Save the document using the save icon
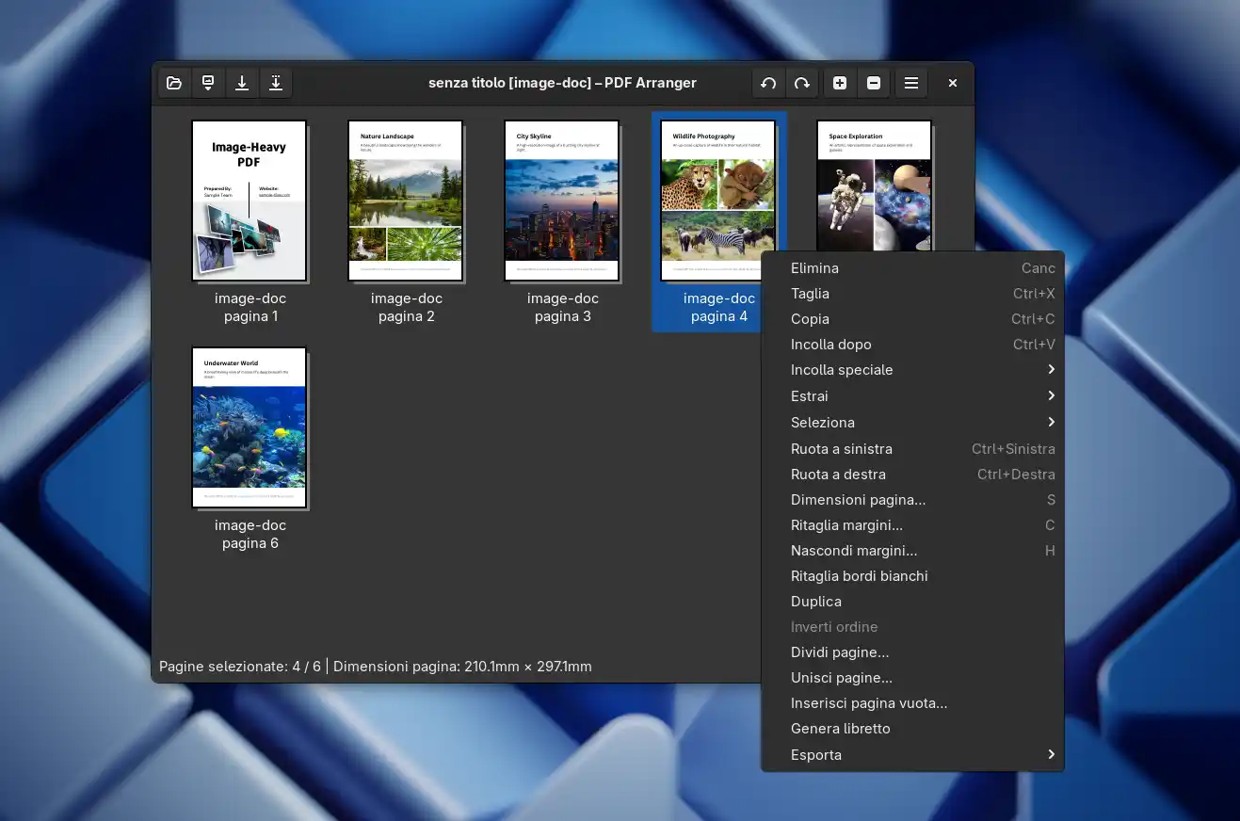Viewport: 1240px width, 821px height. [241, 83]
